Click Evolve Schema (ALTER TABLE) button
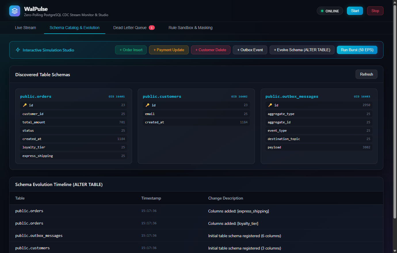This screenshot has width=397, height=253. 302,50
